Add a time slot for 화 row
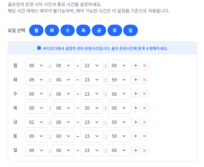 (136, 80)
